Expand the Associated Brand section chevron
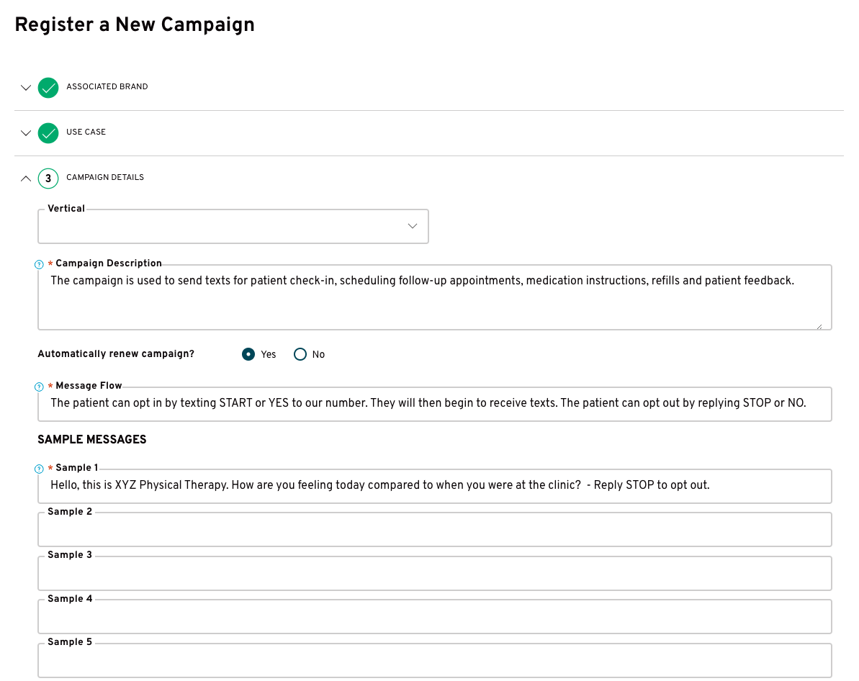Screen dimensions: 859x681 click(x=26, y=88)
